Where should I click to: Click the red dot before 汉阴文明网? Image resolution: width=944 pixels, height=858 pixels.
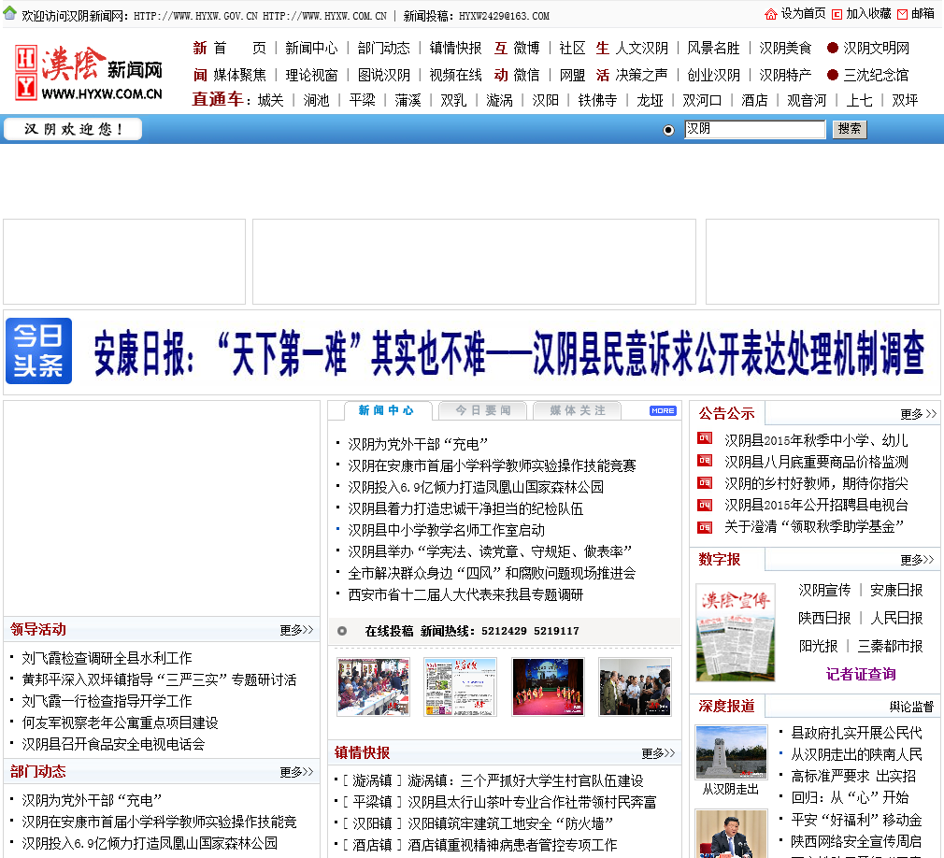click(x=833, y=48)
